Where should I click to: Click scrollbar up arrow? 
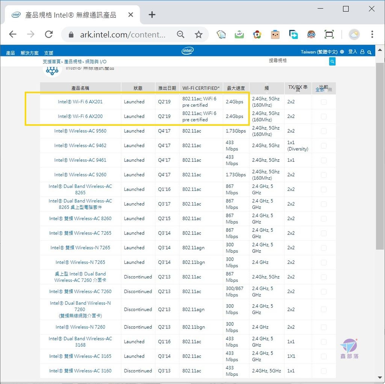pyautogui.click(x=380, y=50)
